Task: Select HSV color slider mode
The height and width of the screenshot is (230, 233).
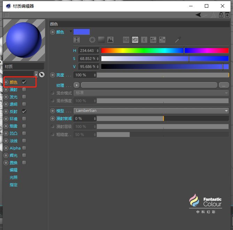Action: pyautogui.click(x=135, y=40)
